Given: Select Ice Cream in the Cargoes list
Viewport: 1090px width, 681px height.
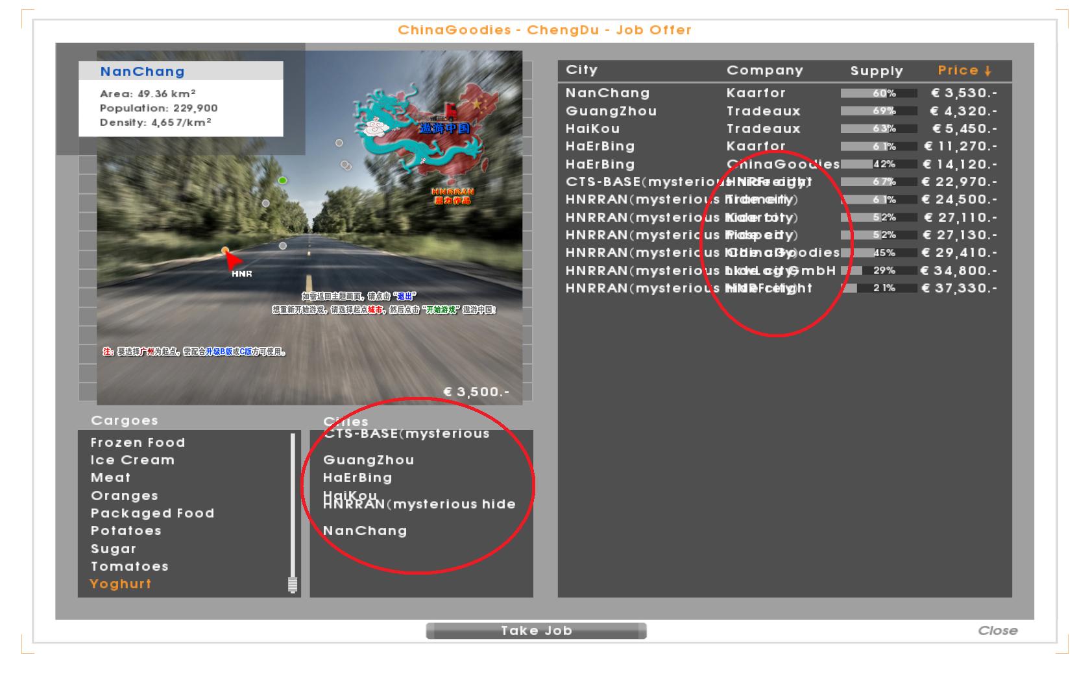Looking at the screenshot, I should (132, 460).
